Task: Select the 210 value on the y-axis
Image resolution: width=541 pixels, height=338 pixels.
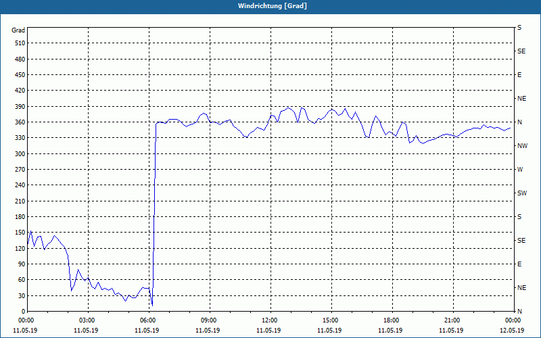Action: click(20, 201)
